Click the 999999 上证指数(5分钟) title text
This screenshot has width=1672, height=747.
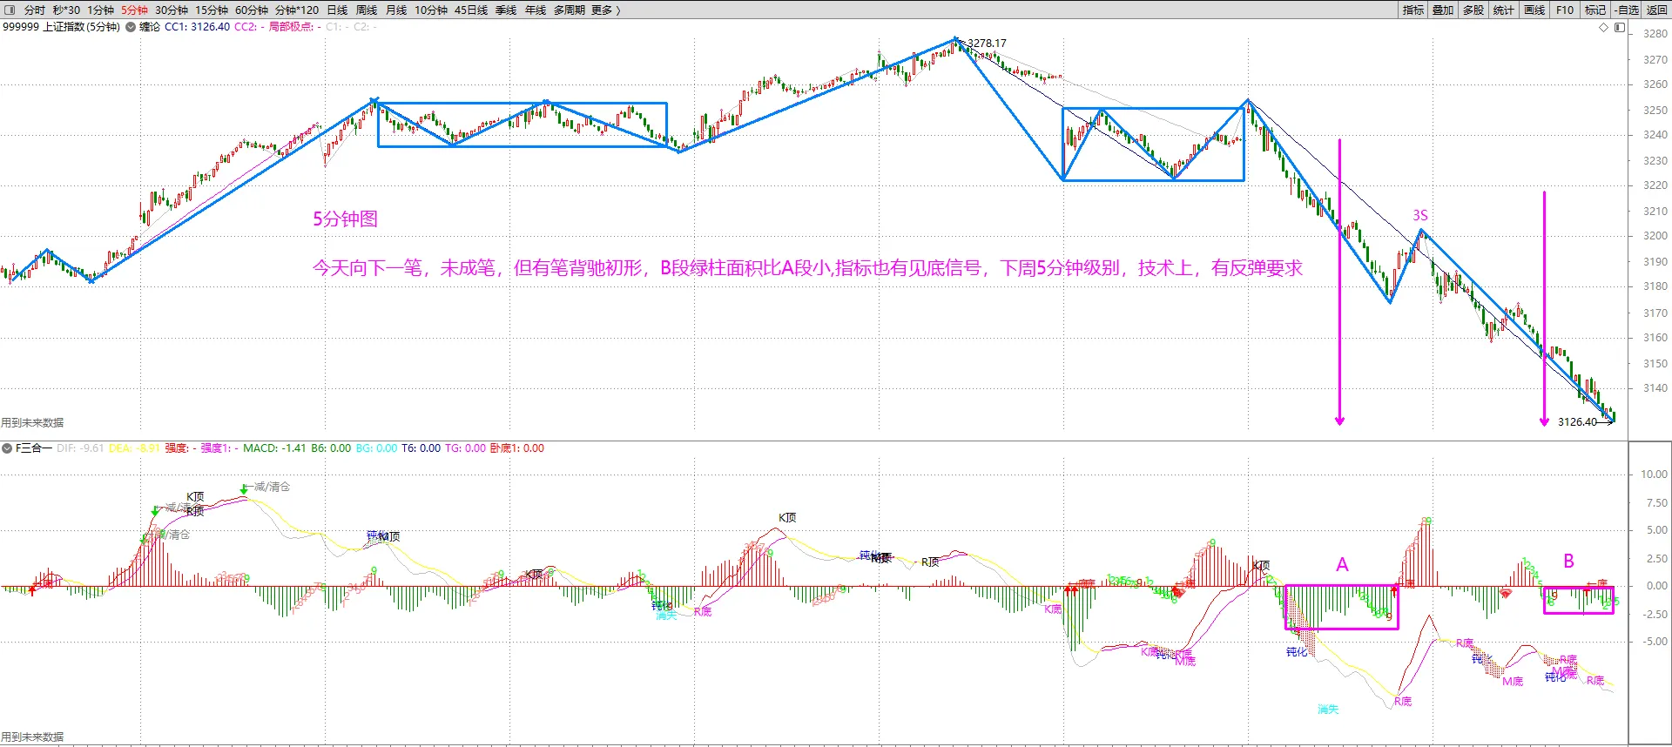pos(61,27)
